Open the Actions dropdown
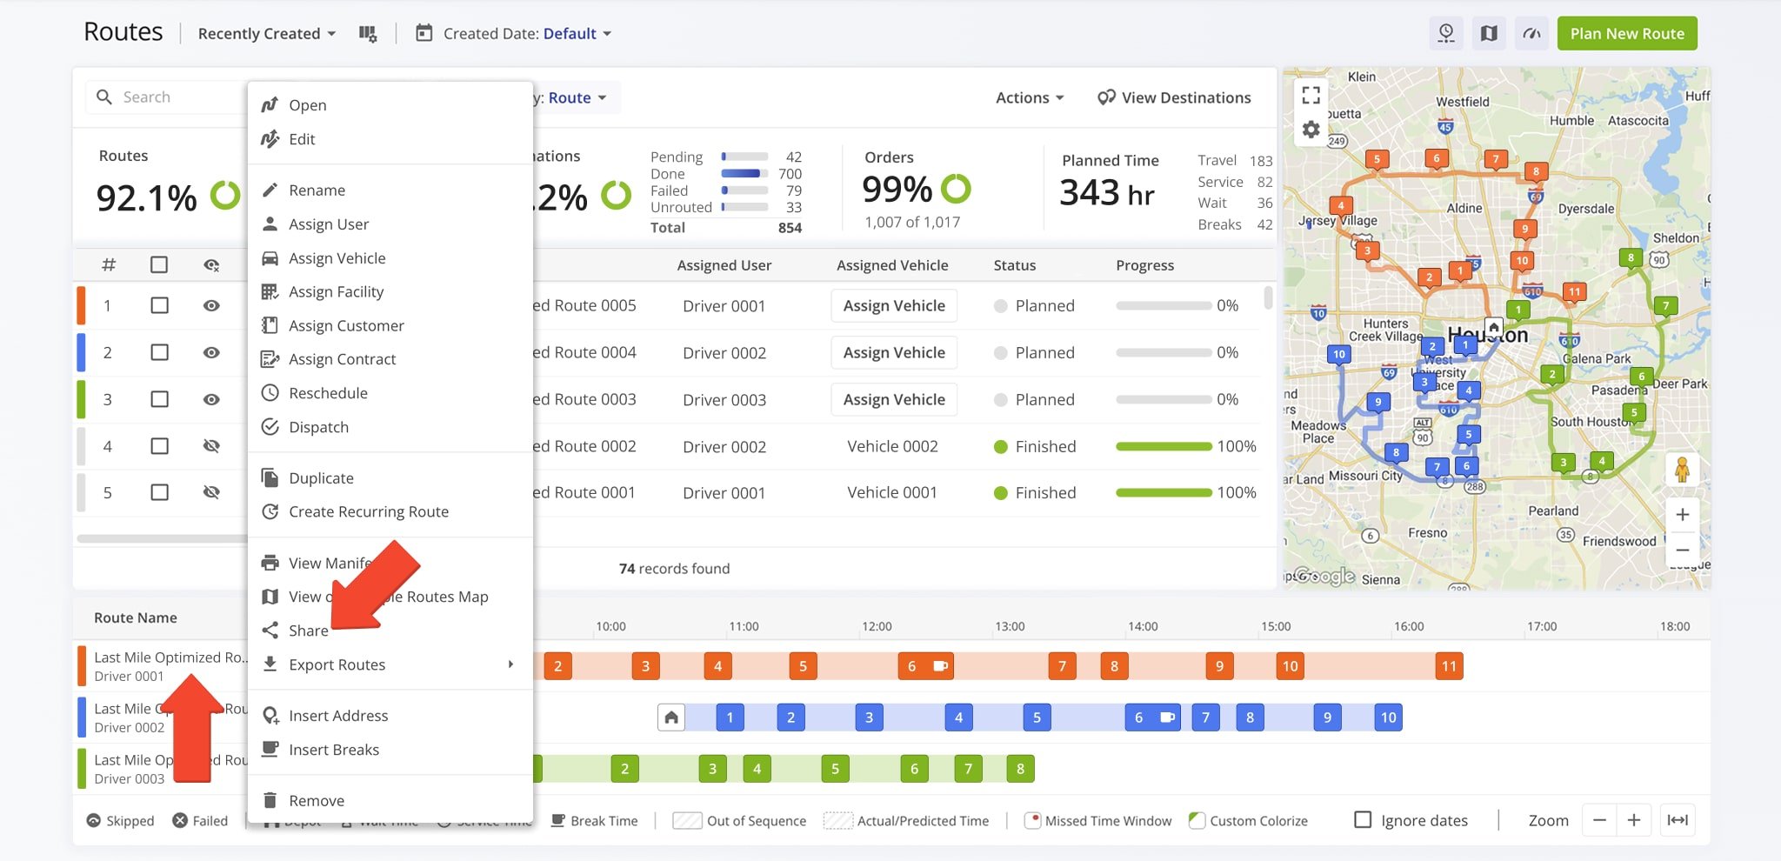The width and height of the screenshot is (1781, 861). click(x=1030, y=98)
